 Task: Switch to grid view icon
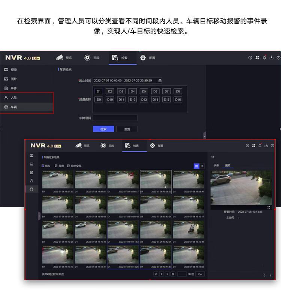(x=196, y=166)
